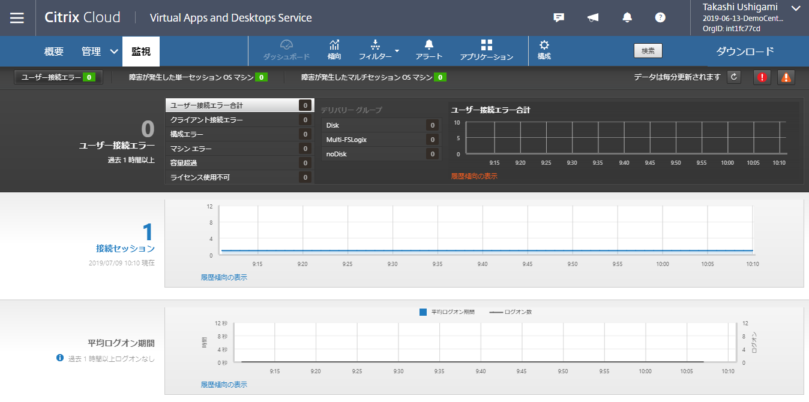
Task: Switch to the 監視 tab
Action: click(141, 52)
